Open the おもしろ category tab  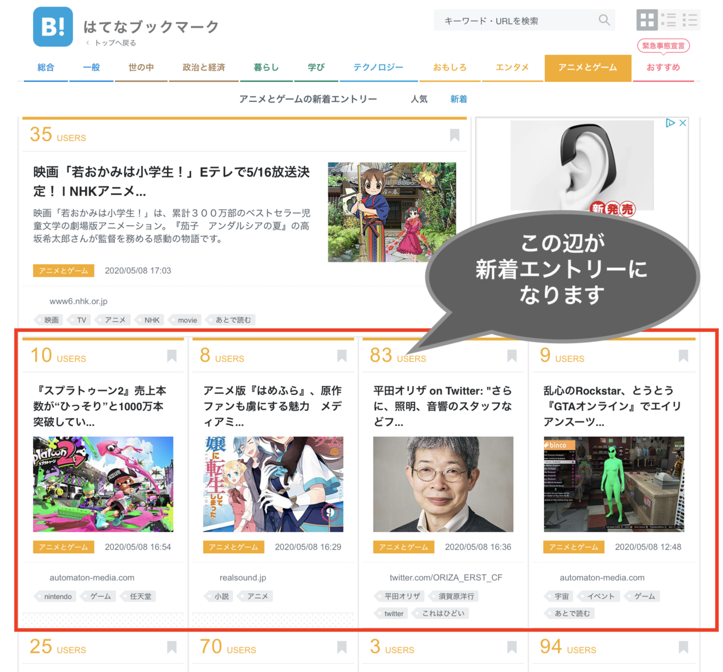[x=449, y=68]
